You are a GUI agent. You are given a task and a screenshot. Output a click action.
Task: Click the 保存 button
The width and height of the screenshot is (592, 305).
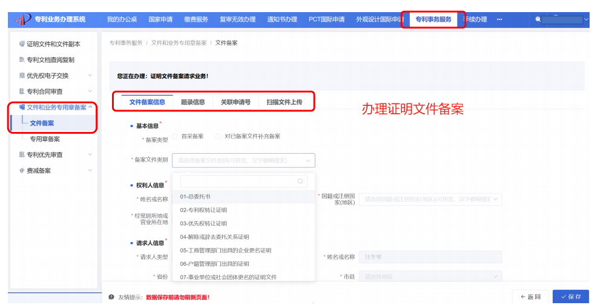570,297
